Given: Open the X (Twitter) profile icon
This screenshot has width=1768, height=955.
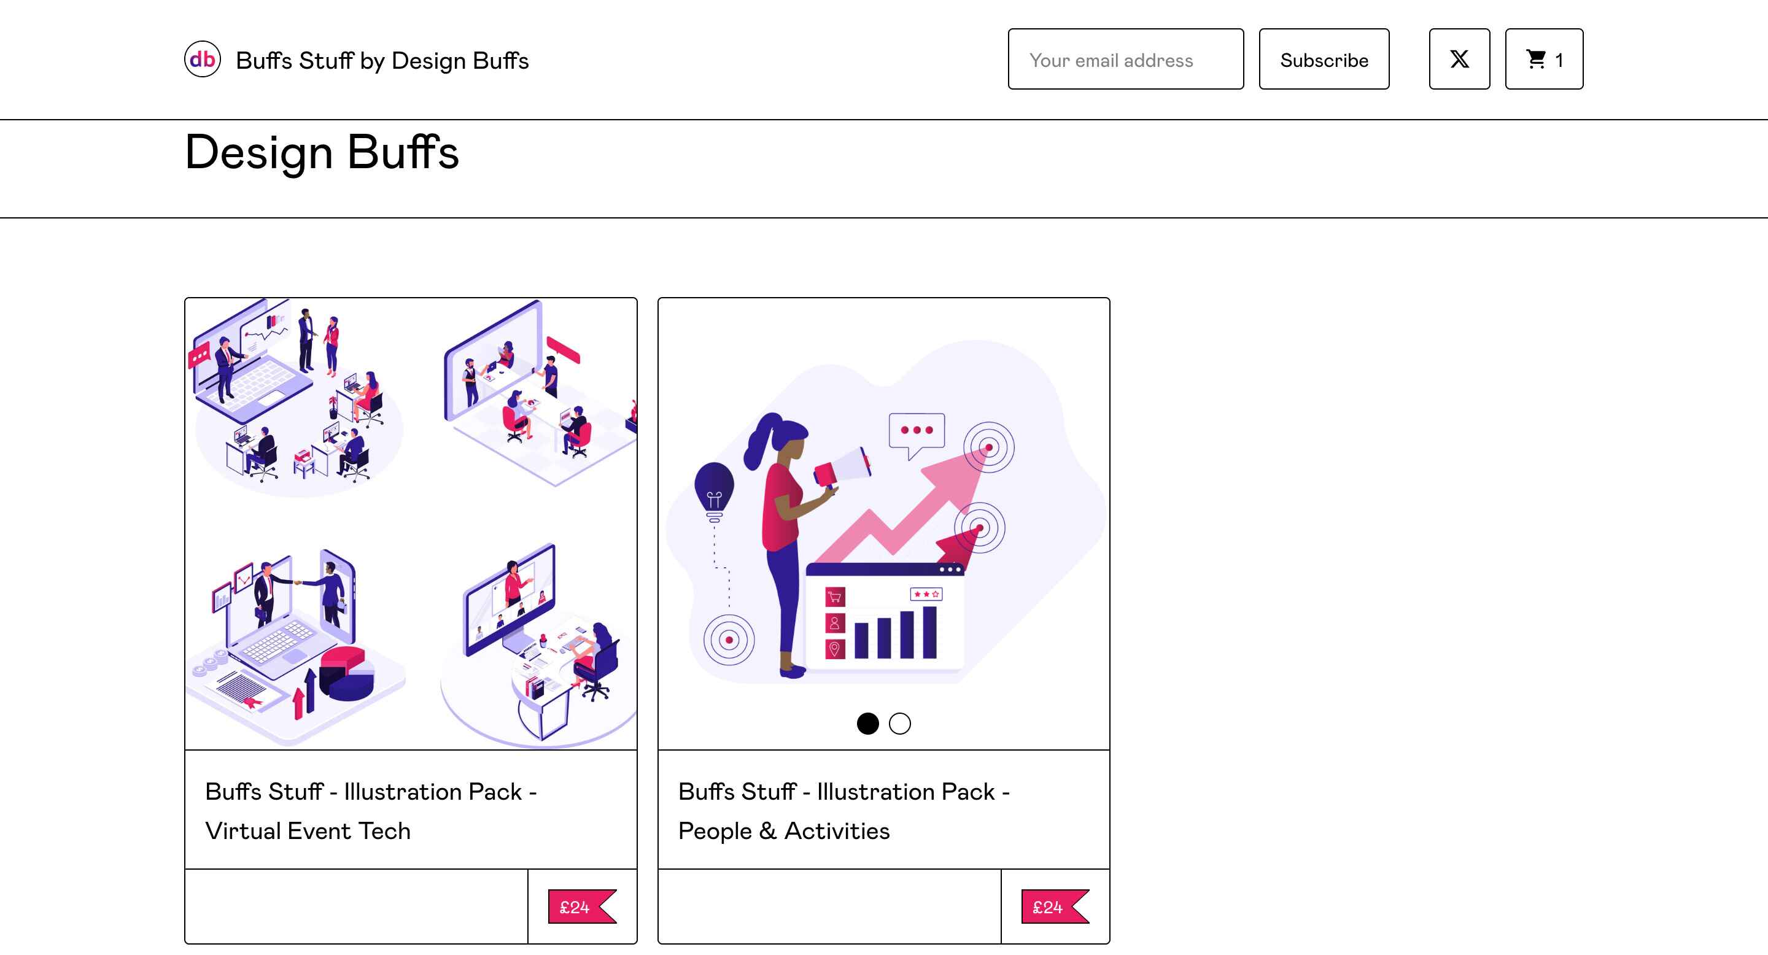Looking at the screenshot, I should (1459, 60).
